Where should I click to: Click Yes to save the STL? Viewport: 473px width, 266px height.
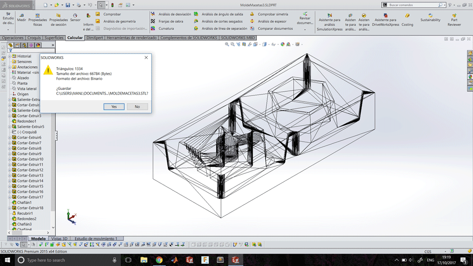114,107
